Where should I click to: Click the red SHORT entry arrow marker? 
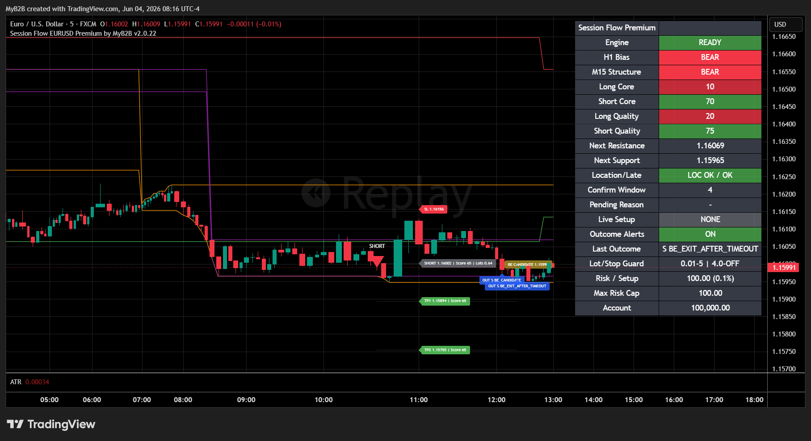click(x=378, y=260)
